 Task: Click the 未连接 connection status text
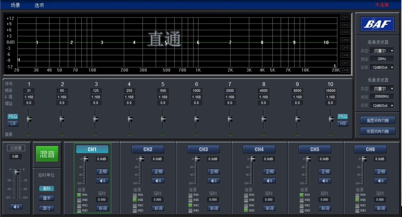(x=382, y=5)
